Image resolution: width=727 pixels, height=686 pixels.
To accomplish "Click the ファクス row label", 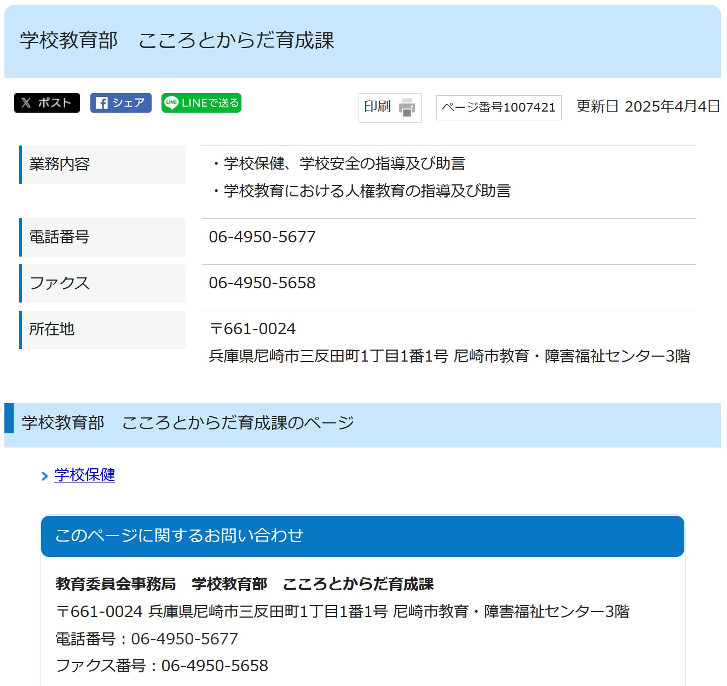I will click(59, 283).
